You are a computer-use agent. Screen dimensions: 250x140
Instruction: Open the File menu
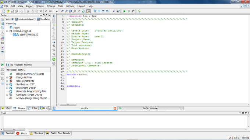[x=6, y=6]
